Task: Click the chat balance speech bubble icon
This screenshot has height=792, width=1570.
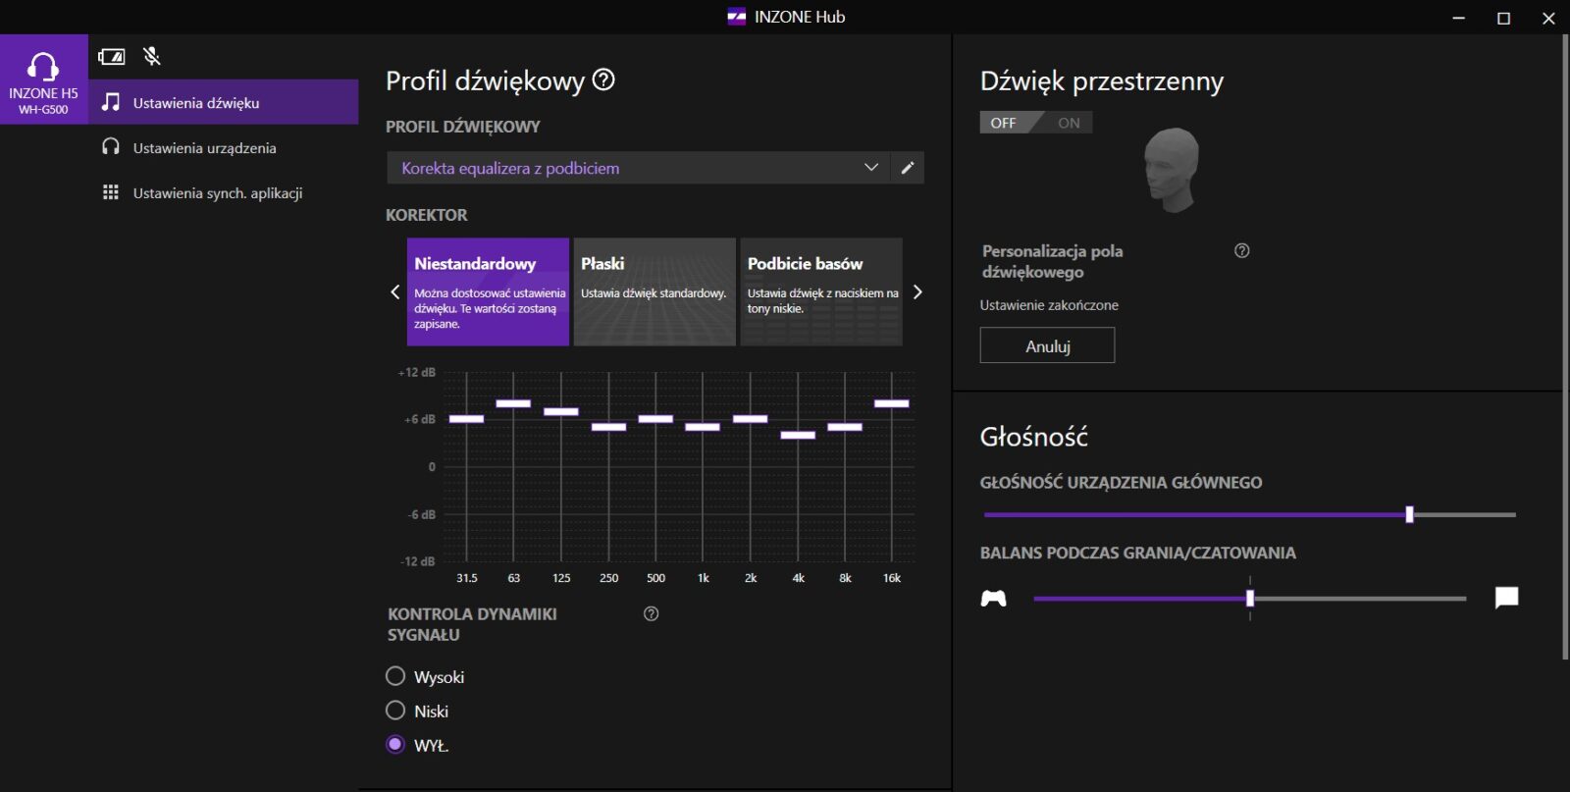Action: click(1506, 598)
